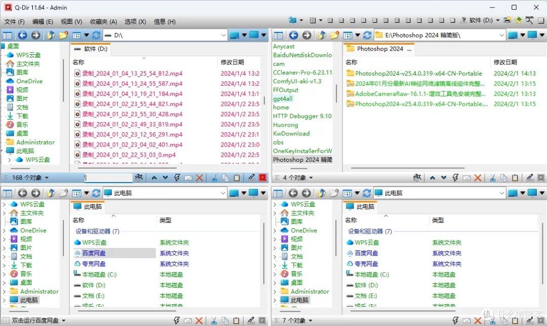Click the filter input field in the status bar
This screenshot has height=326, width=547.
point(109,178)
